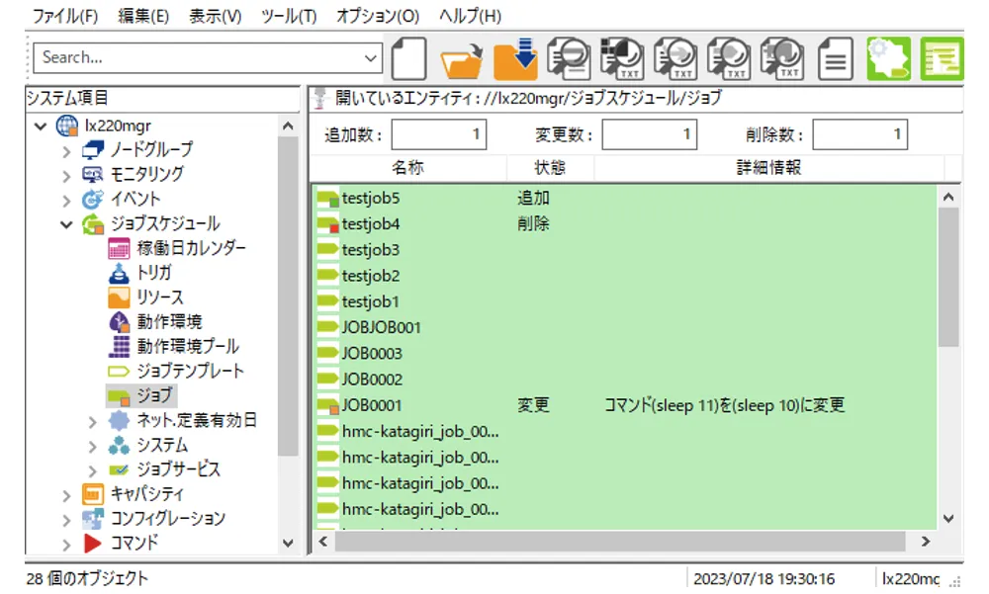989x594 pixels.
Task: Open the 編集(E) menu
Action: coord(143,16)
